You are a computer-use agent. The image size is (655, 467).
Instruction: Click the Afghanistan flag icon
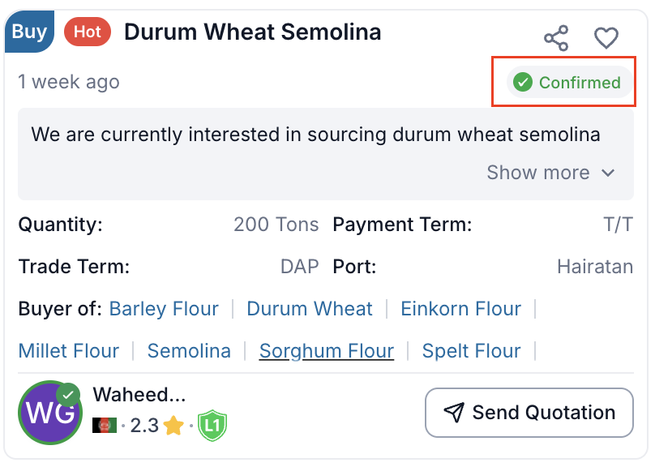(x=105, y=425)
